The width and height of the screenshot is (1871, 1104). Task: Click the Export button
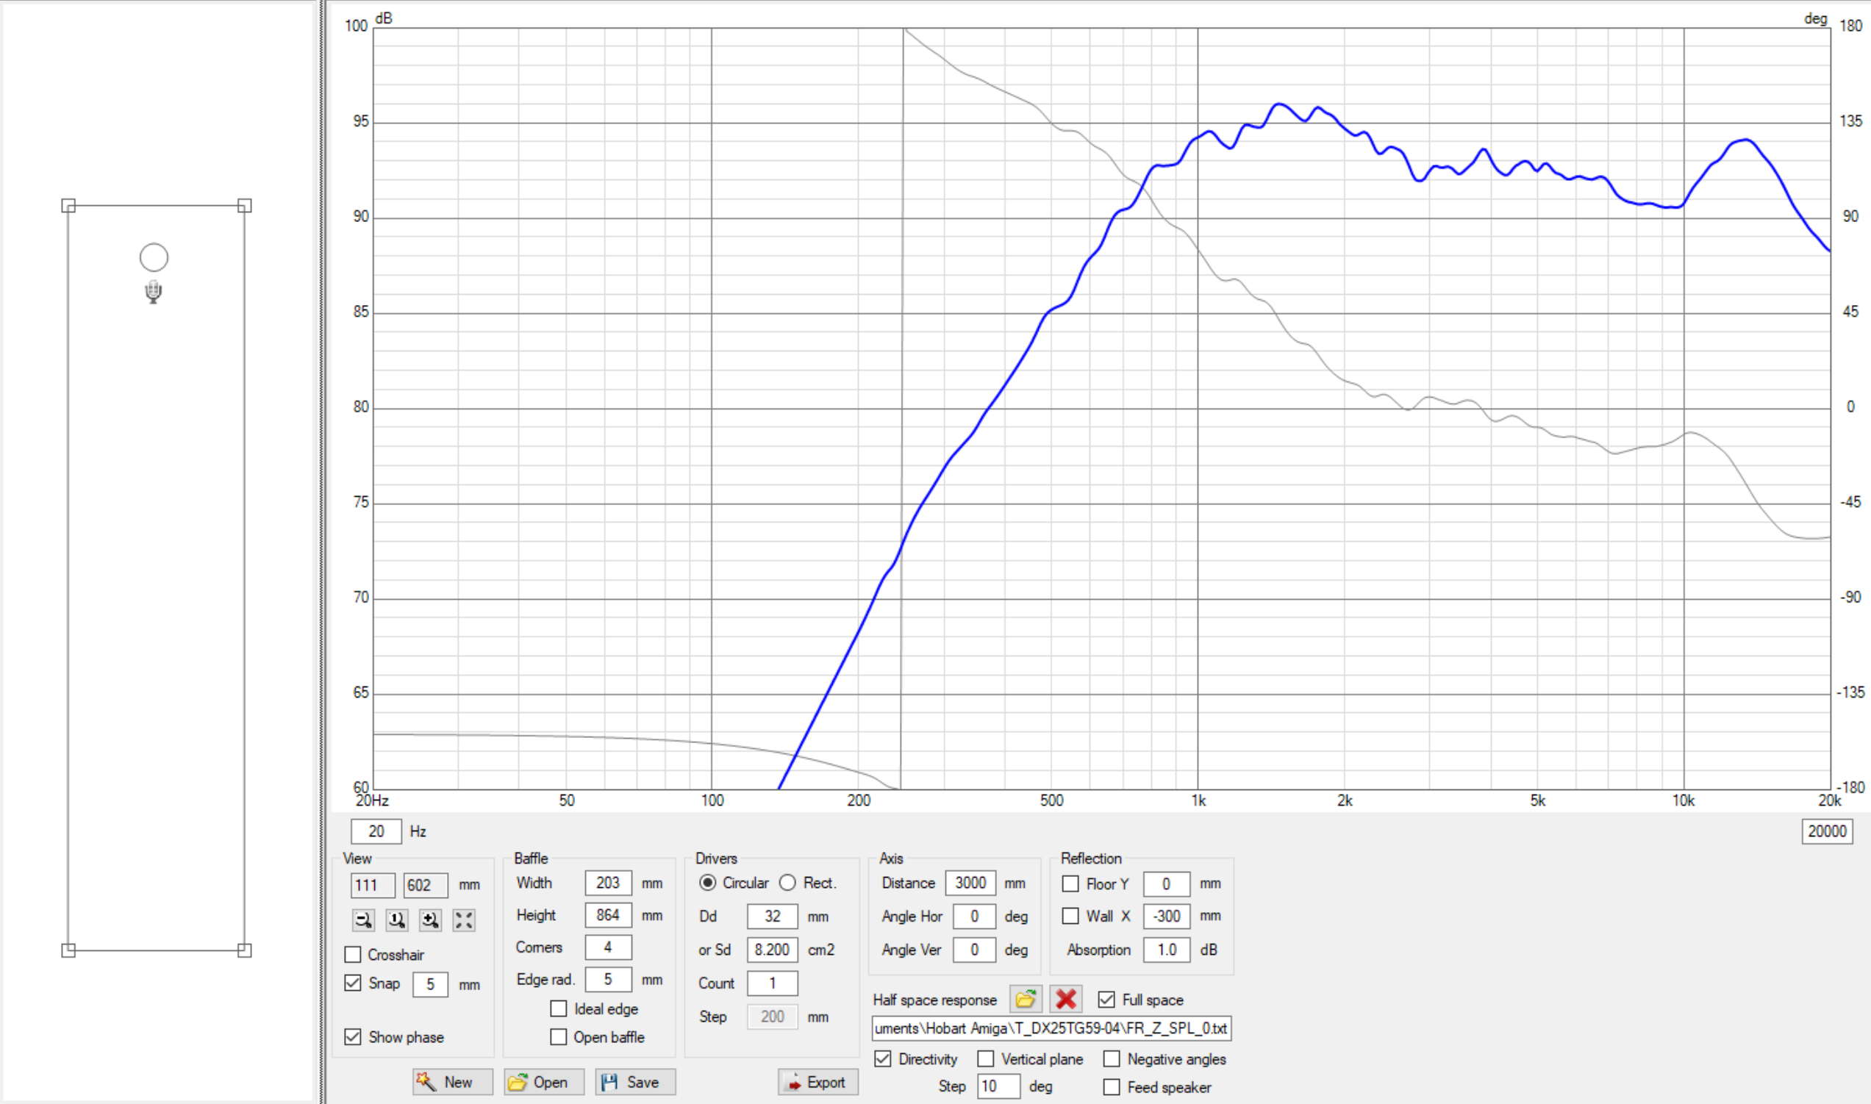pyautogui.click(x=818, y=1082)
